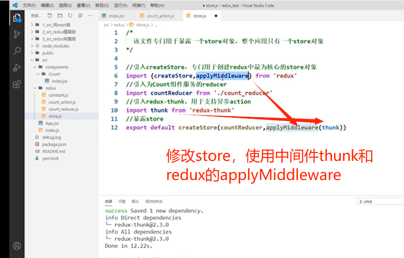
Task: Click 'redux-thunk' string on line 10
Action: [212, 110]
